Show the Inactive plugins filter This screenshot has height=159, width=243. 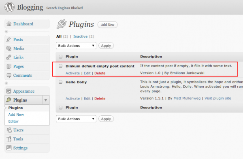(x=81, y=36)
